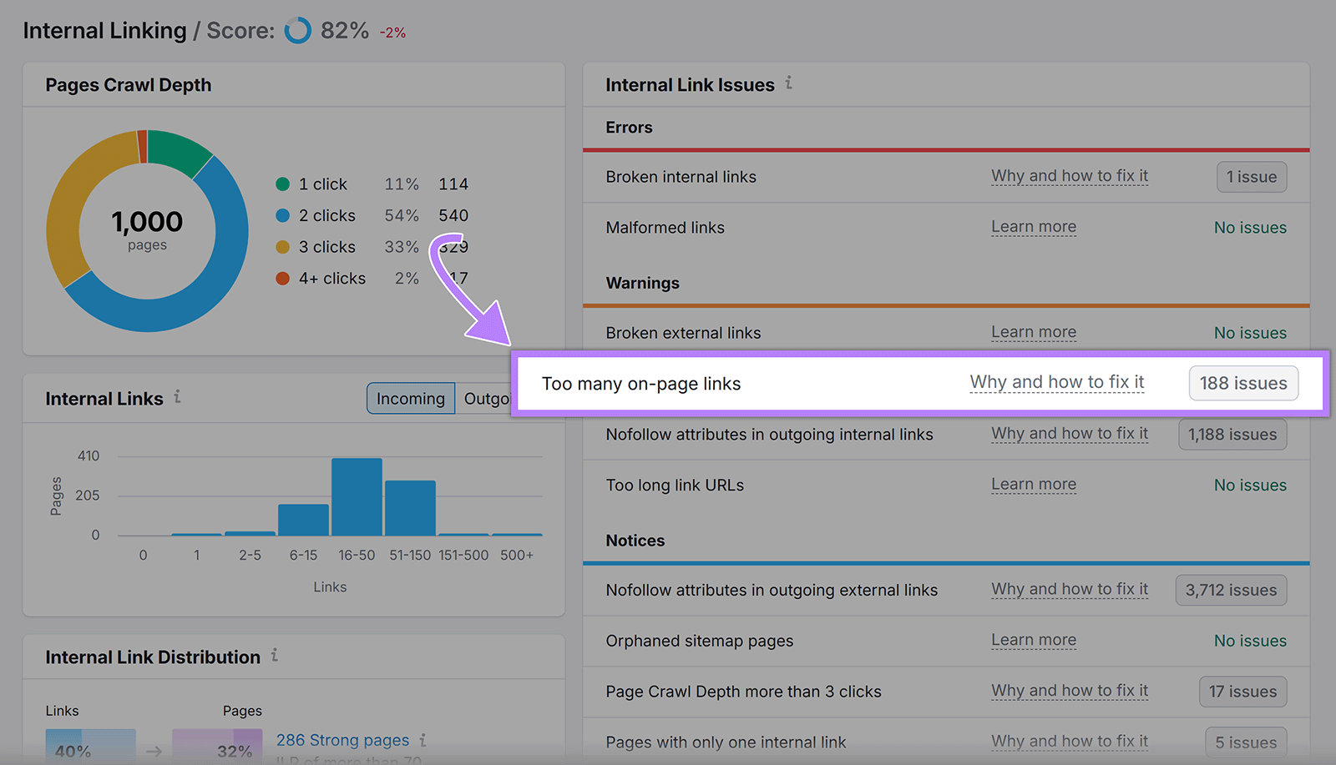
Task: Click the green 1 click legend marker
Action: pos(283,184)
